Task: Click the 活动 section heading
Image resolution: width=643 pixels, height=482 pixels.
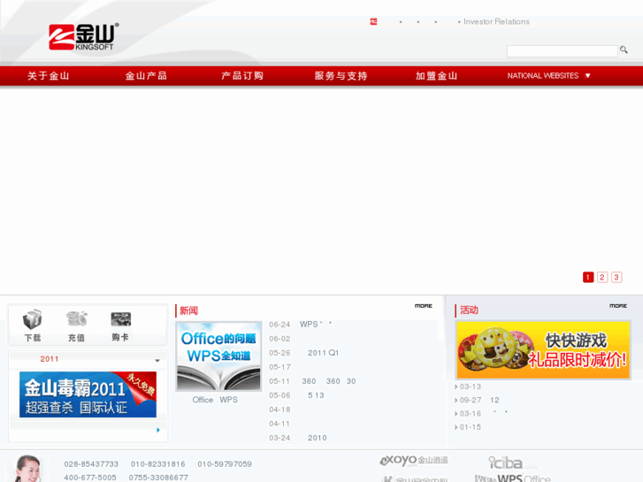Action: click(x=469, y=310)
